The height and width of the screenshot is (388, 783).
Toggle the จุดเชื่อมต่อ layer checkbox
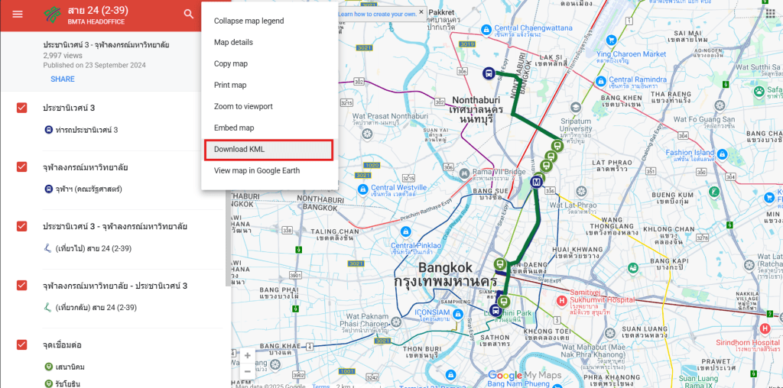[22, 344]
